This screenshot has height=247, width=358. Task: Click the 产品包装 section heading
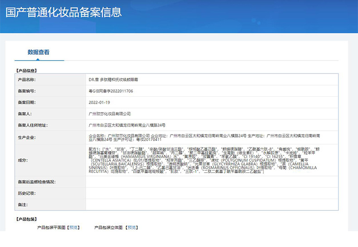(26, 219)
